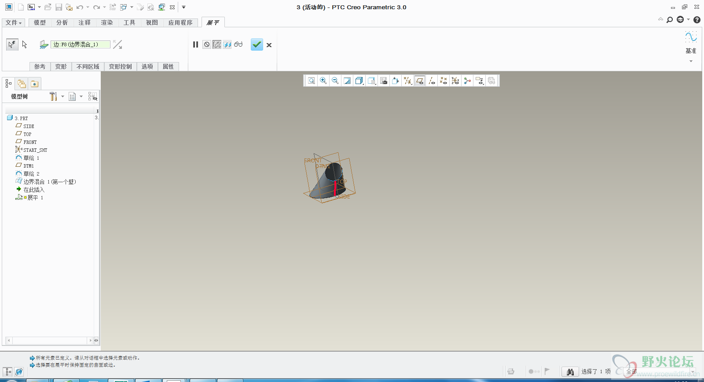Viewport: 704px width, 382px height.
Task: Click the annotation display icon in graphics toolbar
Action: click(396, 81)
